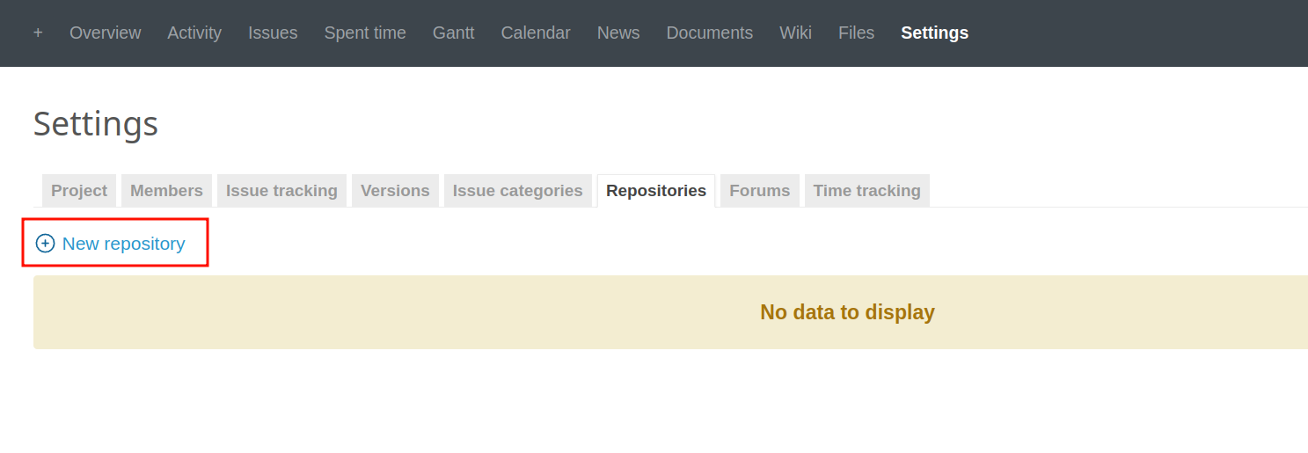This screenshot has width=1308, height=453.
Task: Open the Issue categories tab
Action: pyautogui.click(x=517, y=191)
